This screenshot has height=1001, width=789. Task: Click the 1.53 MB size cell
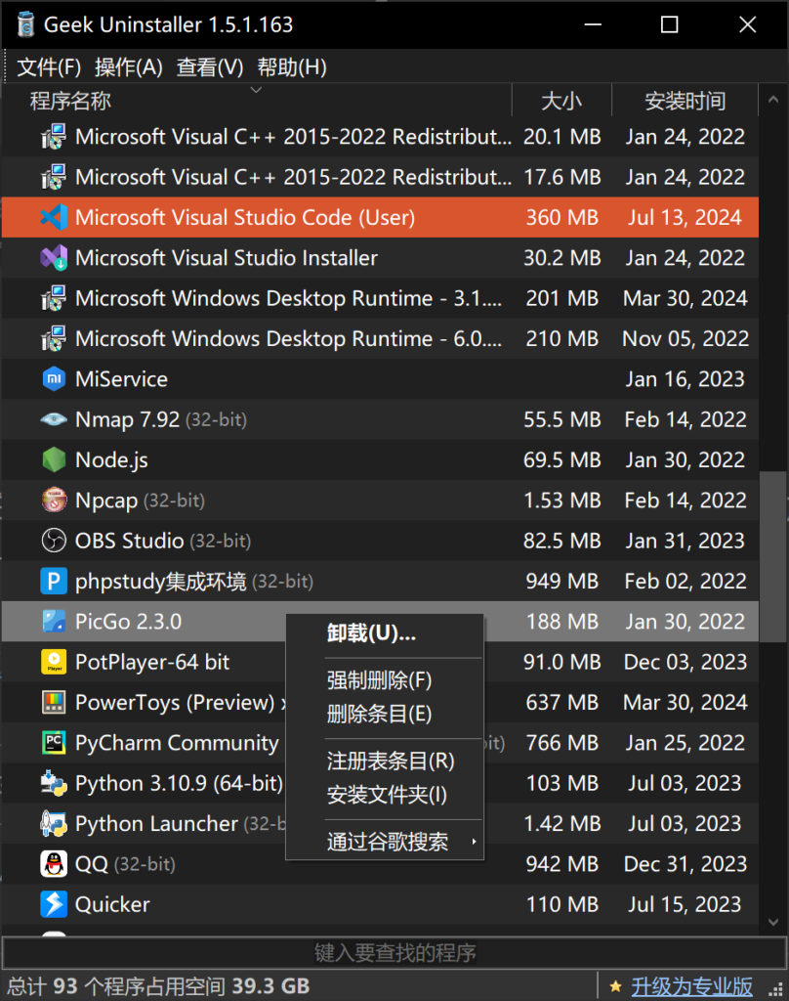[x=561, y=500]
